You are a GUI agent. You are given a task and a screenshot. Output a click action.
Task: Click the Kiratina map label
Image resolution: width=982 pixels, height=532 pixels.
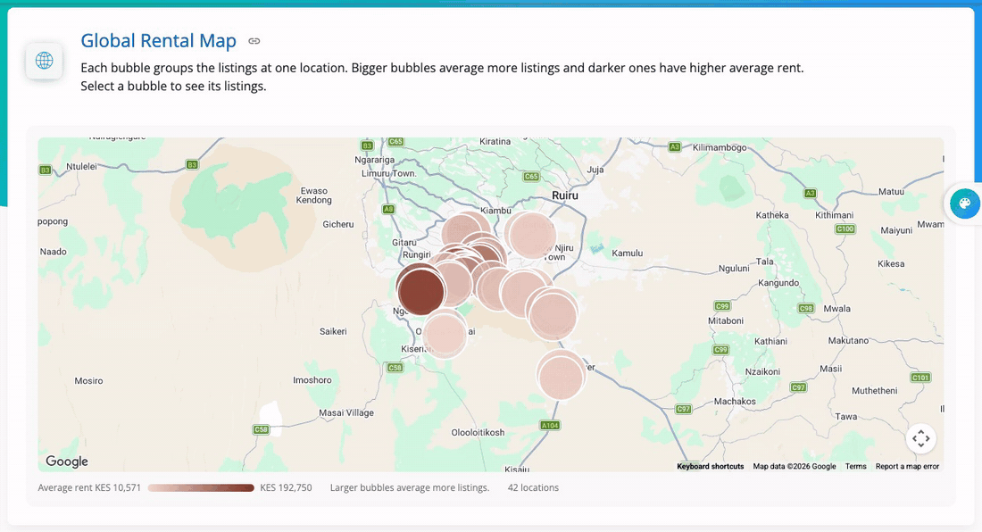pos(495,141)
